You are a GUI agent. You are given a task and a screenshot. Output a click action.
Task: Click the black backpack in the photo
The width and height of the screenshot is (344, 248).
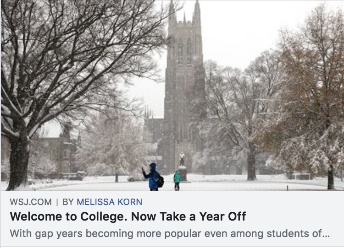click(x=161, y=182)
